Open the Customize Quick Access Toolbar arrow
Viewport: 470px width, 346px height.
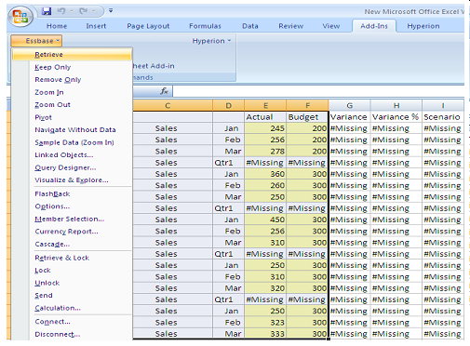pos(111,11)
